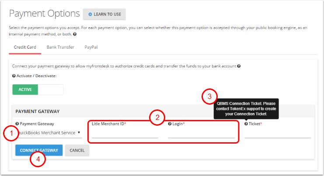Click the Connect Gateway button
The height and width of the screenshot is (176, 324).
(x=39, y=150)
